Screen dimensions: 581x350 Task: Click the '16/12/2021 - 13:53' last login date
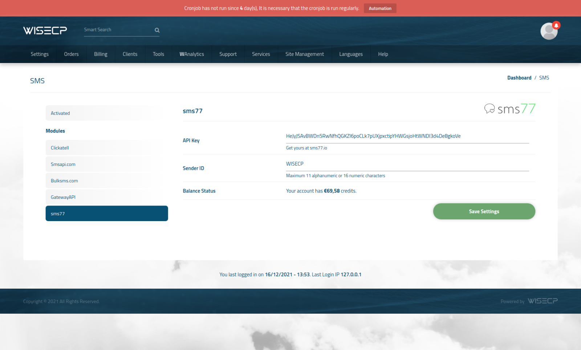[287, 274]
